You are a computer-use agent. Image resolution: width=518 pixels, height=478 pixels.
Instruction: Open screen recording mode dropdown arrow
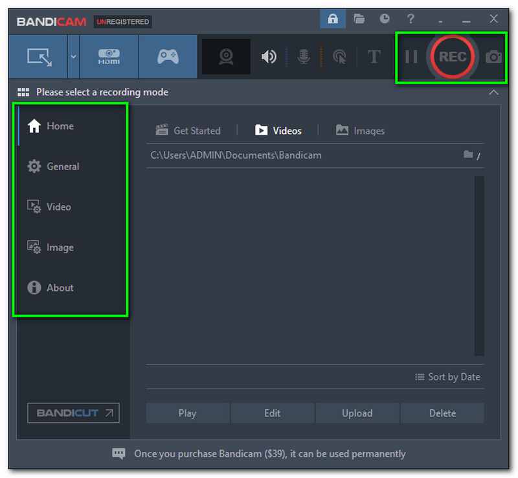click(73, 56)
